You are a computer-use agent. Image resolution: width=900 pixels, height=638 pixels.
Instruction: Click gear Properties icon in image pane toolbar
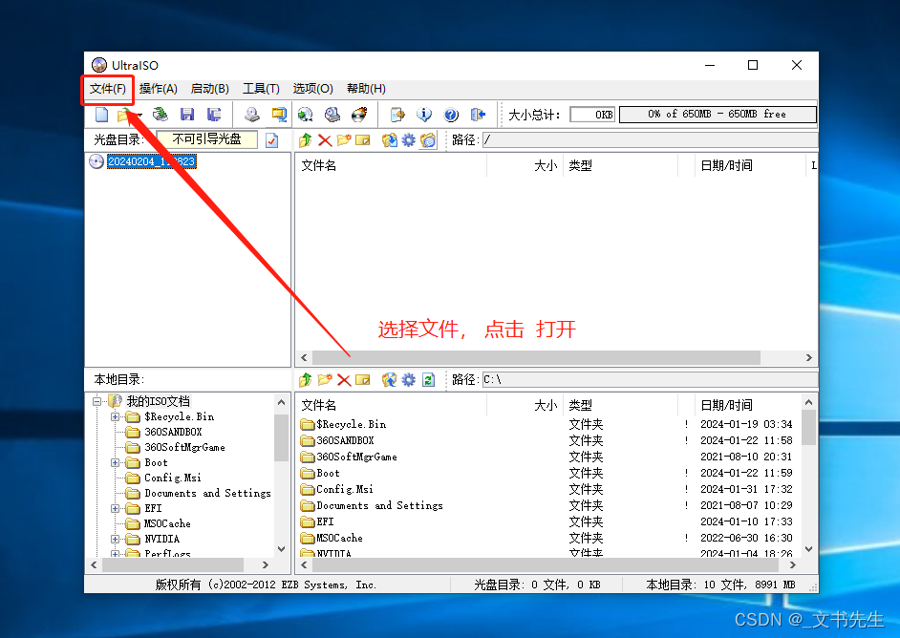tap(408, 140)
